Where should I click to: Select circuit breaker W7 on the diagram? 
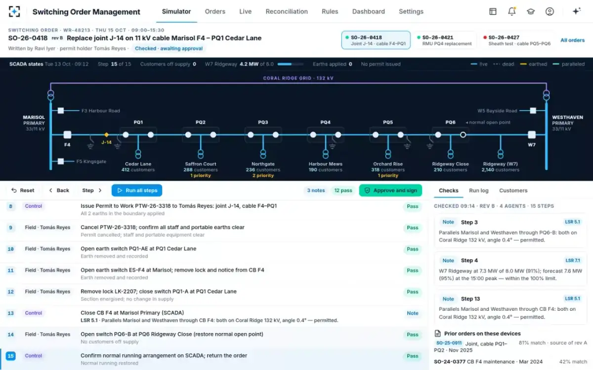(x=532, y=135)
